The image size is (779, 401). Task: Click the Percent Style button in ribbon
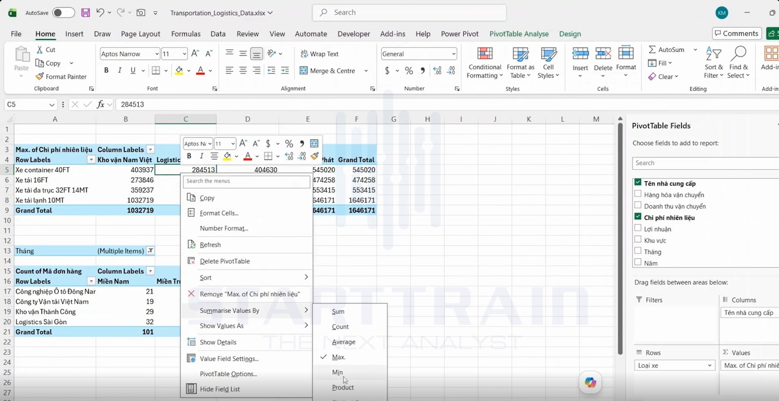coord(409,71)
